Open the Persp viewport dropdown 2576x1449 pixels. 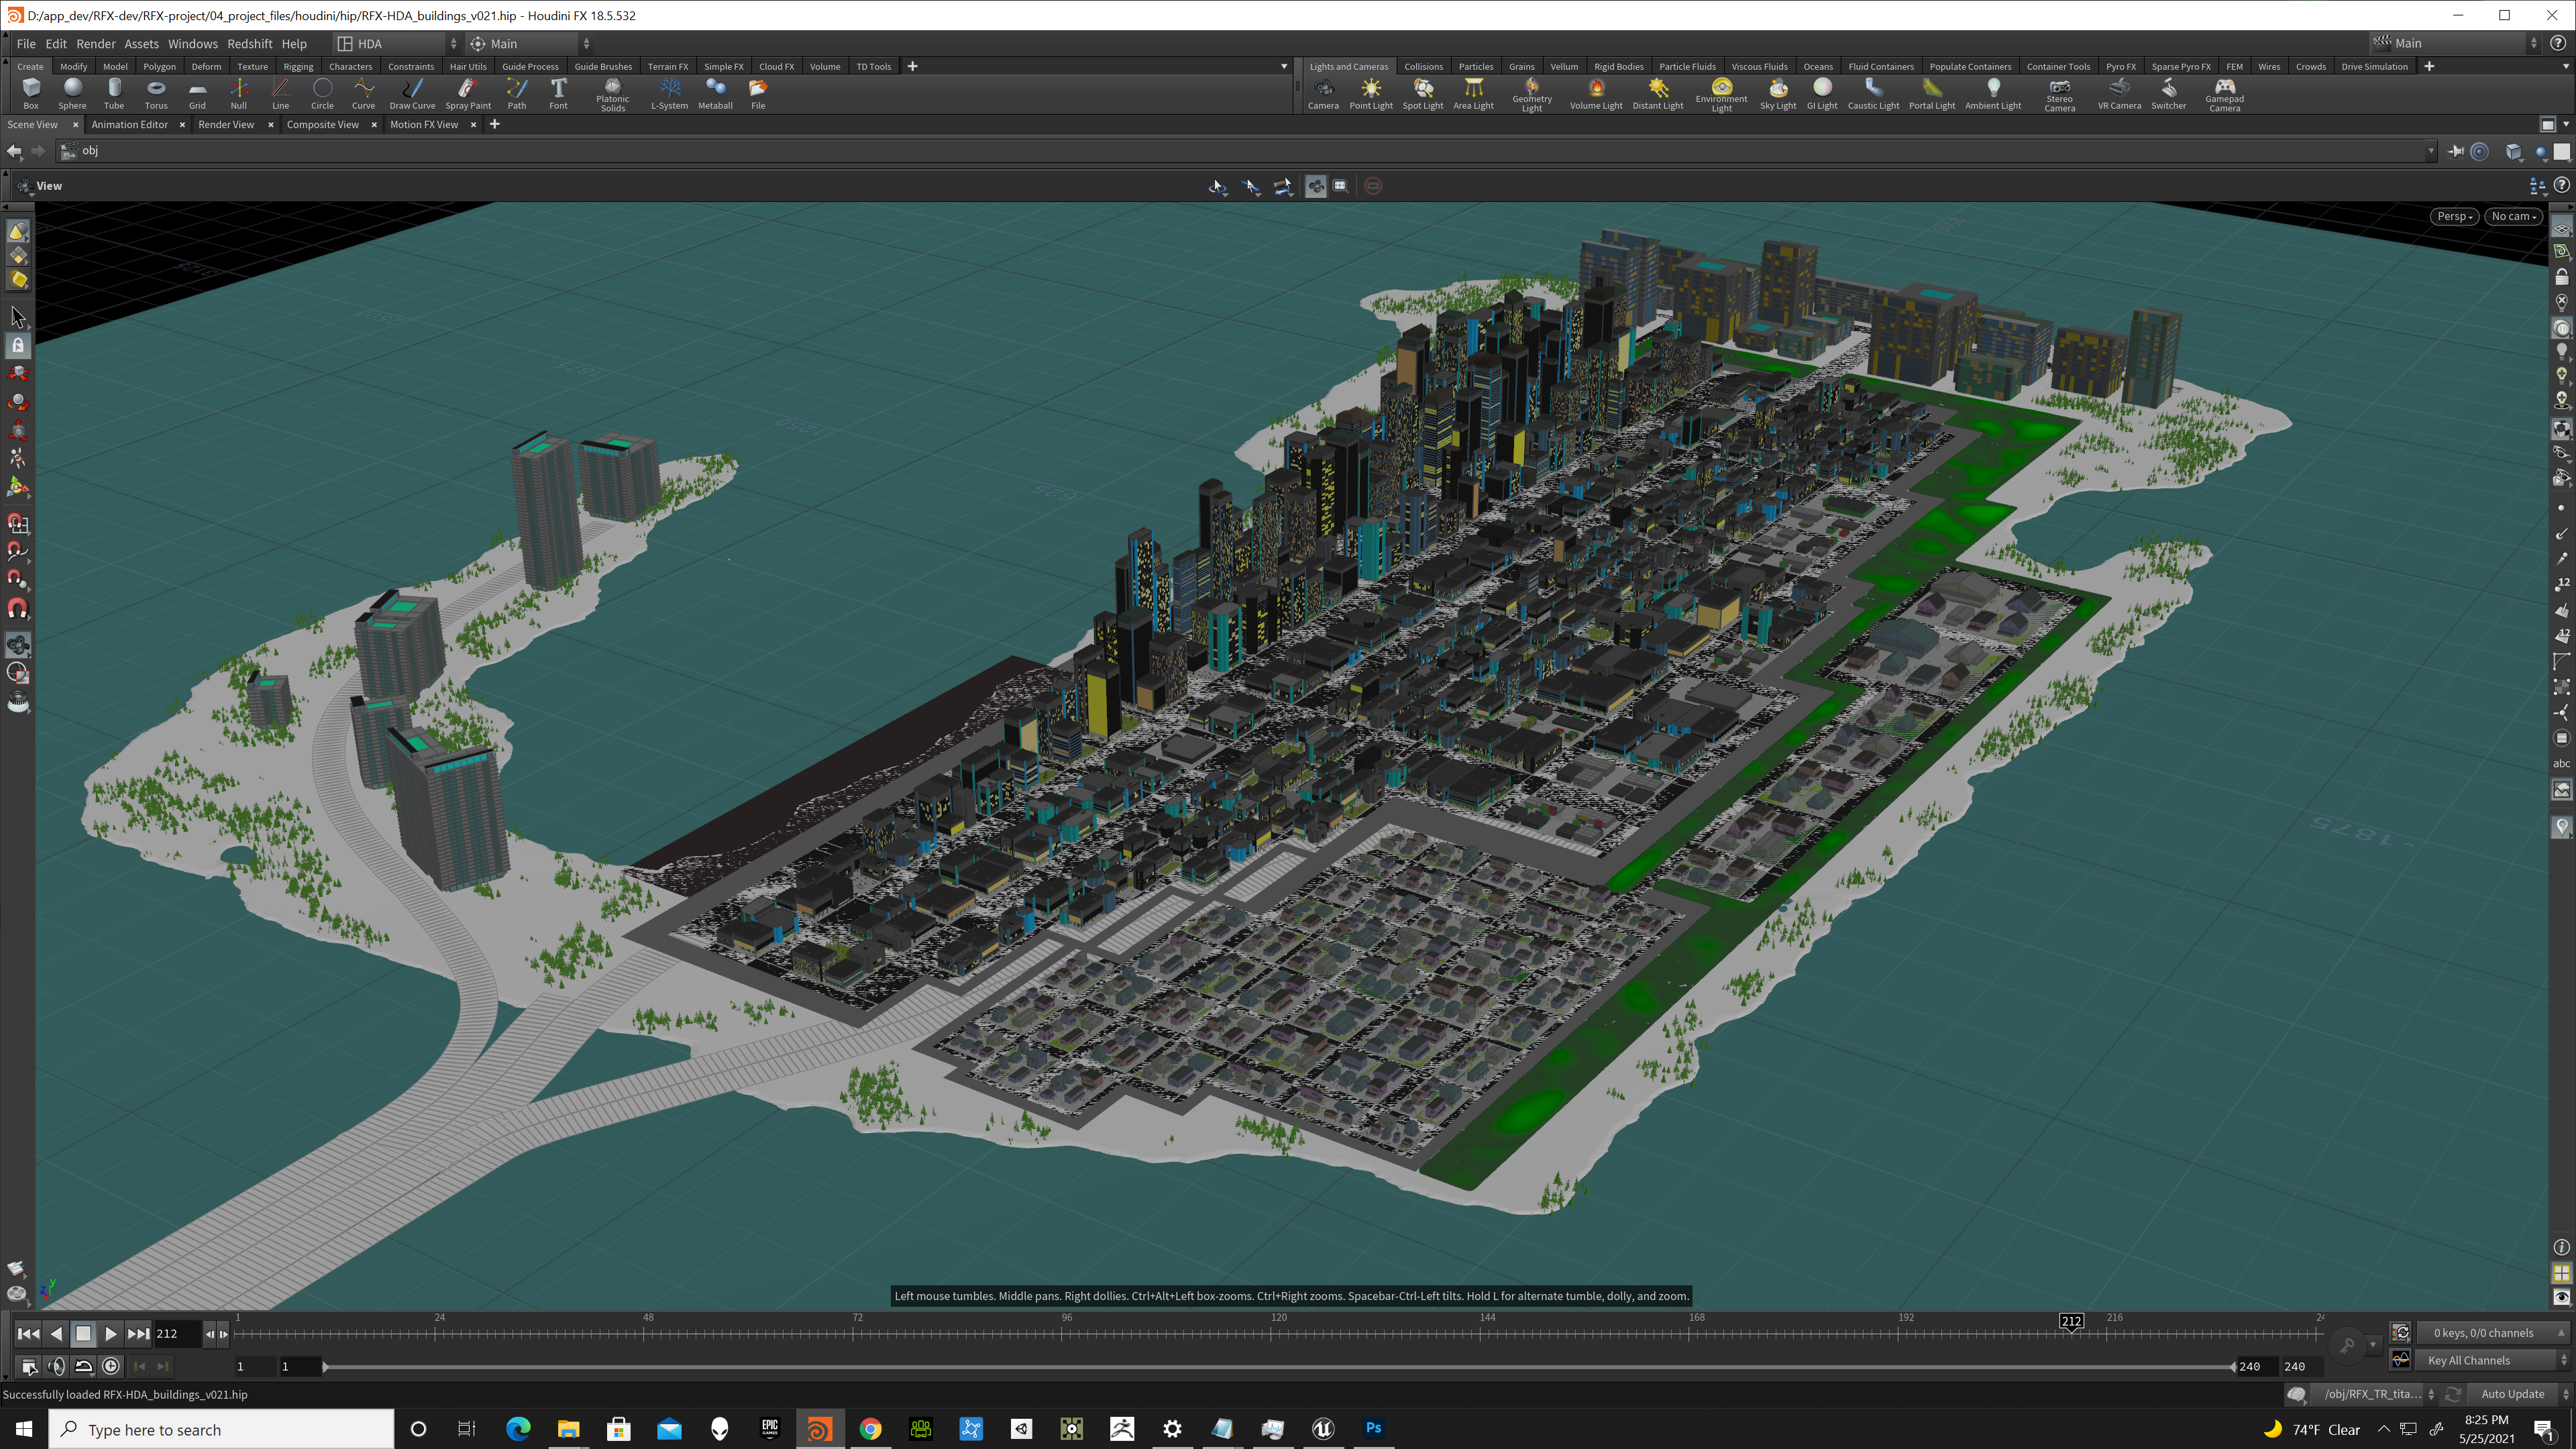tap(2454, 216)
